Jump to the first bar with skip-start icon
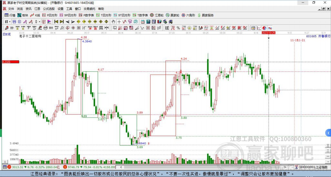Viewport: 331px width, 177px height. (x=56, y=22)
